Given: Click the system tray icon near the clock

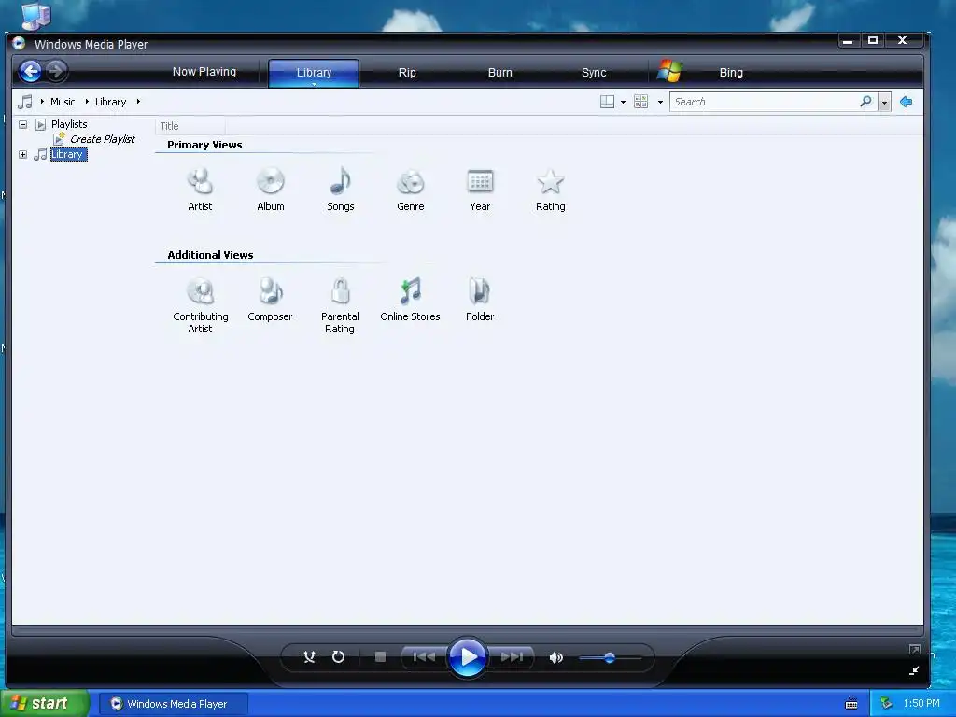Looking at the screenshot, I should tap(886, 704).
